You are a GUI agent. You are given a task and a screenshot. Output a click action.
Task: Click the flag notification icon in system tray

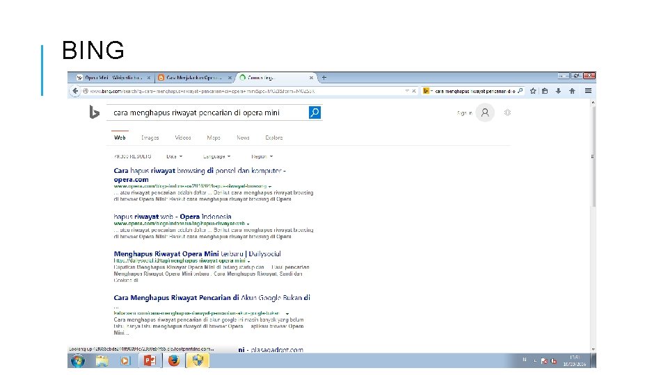(x=544, y=361)
